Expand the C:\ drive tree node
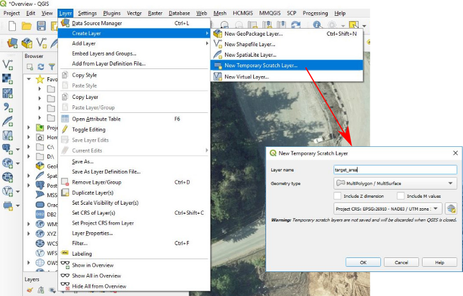The height and width of the screenshot is (296, 463). point(29,147)
